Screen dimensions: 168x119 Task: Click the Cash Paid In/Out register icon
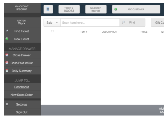click(7, 63)
